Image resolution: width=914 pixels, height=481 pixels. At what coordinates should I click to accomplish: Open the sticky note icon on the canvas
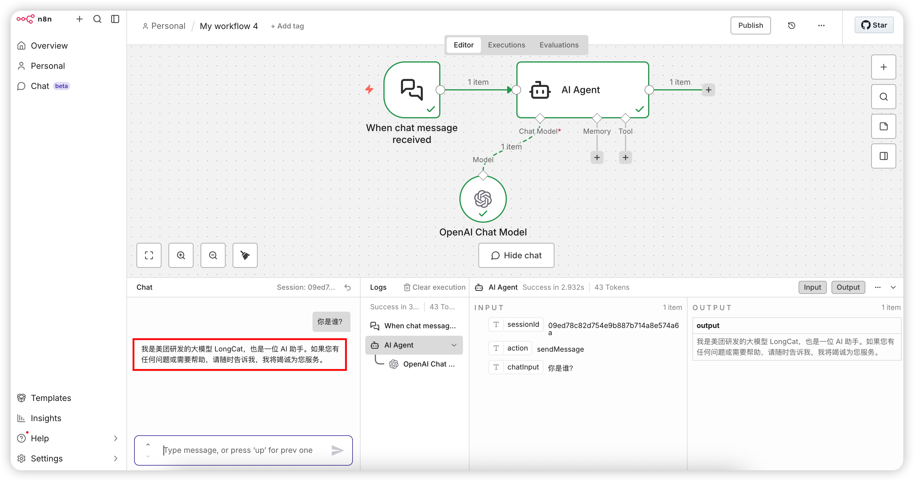coord(883,127)
